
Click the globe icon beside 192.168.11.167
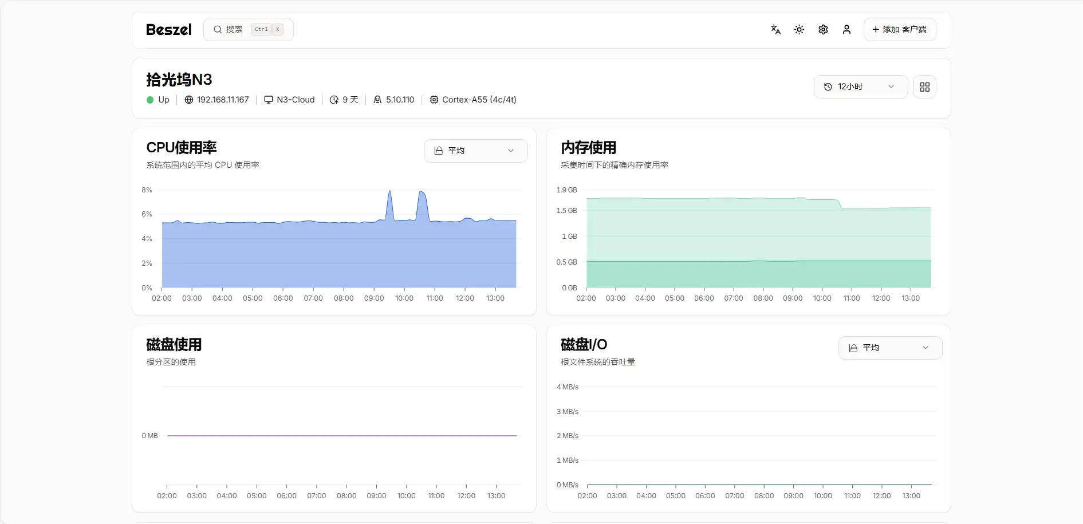pyautogui.click(x=189, y=100)
